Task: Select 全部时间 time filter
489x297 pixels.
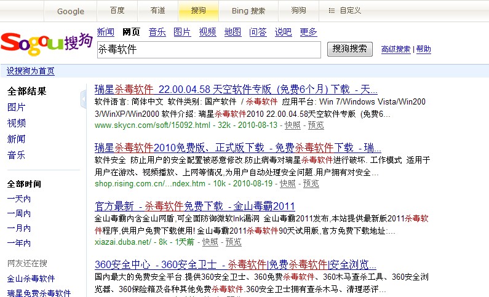Action: pyautogui.click(x=25, y=184)
